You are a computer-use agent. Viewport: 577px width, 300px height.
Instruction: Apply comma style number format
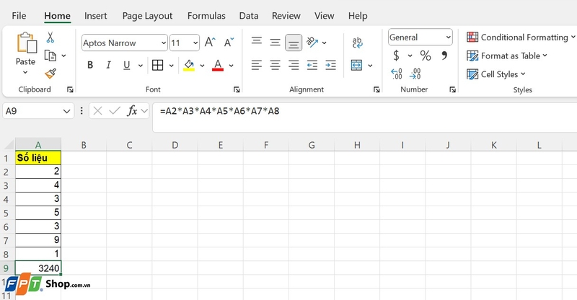444,56
